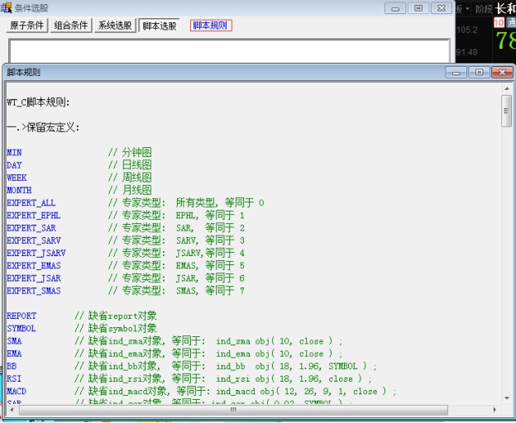Screen dimensions: 516x423
Task: Click the 脚本规则 button
Action: tap(211, 26)
